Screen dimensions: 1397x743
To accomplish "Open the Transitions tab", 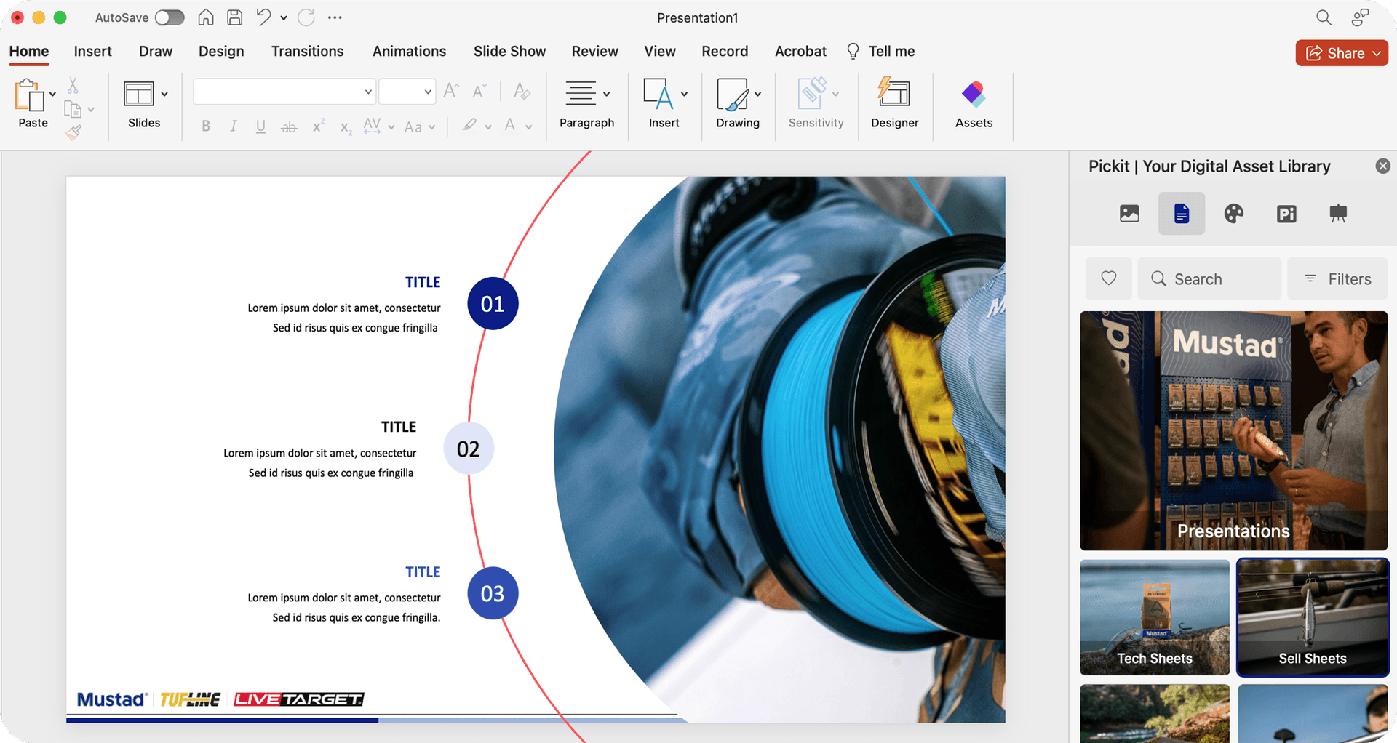I will coord(307,52).
